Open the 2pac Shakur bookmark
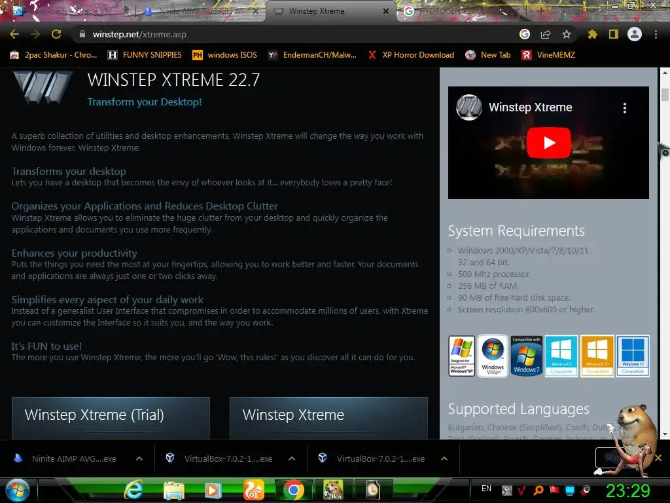 point(53,55)
